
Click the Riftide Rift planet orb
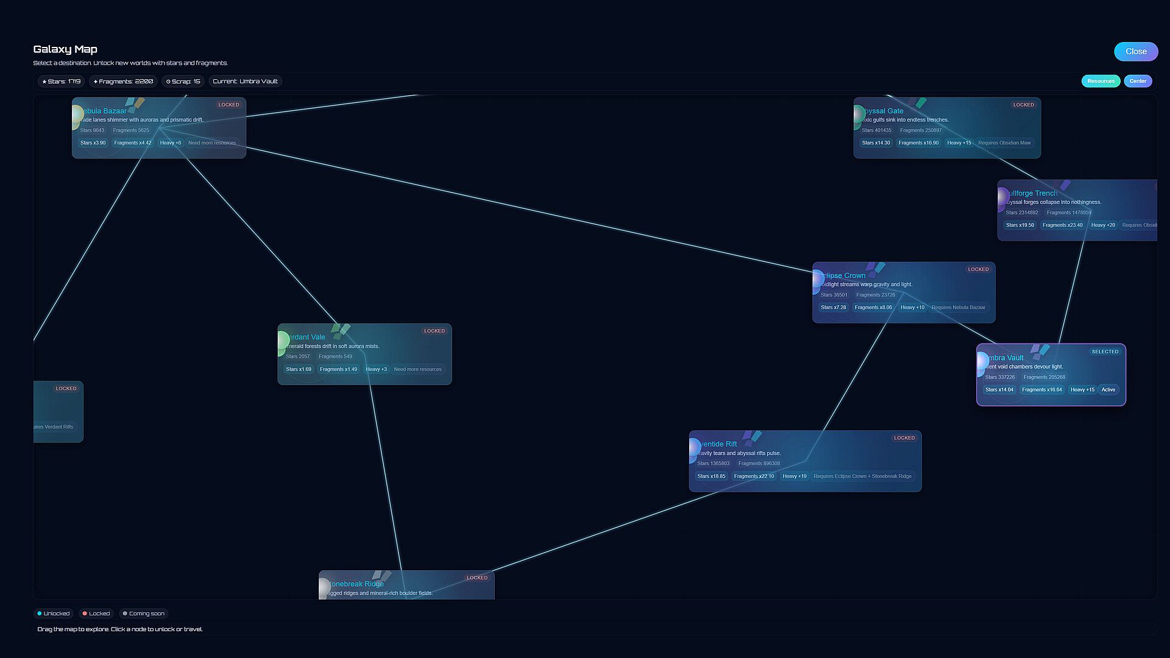(694, 448)
